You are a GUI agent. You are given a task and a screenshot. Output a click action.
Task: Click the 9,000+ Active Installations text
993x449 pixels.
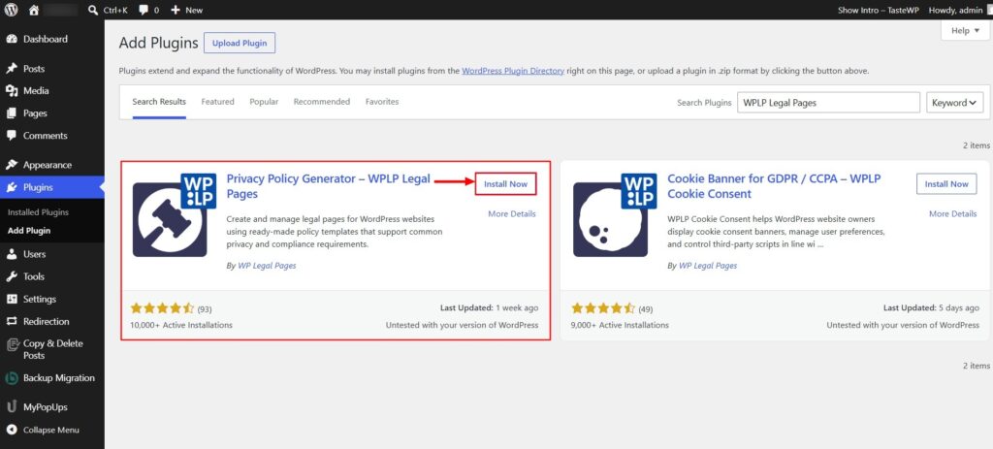tap(620, 325)
